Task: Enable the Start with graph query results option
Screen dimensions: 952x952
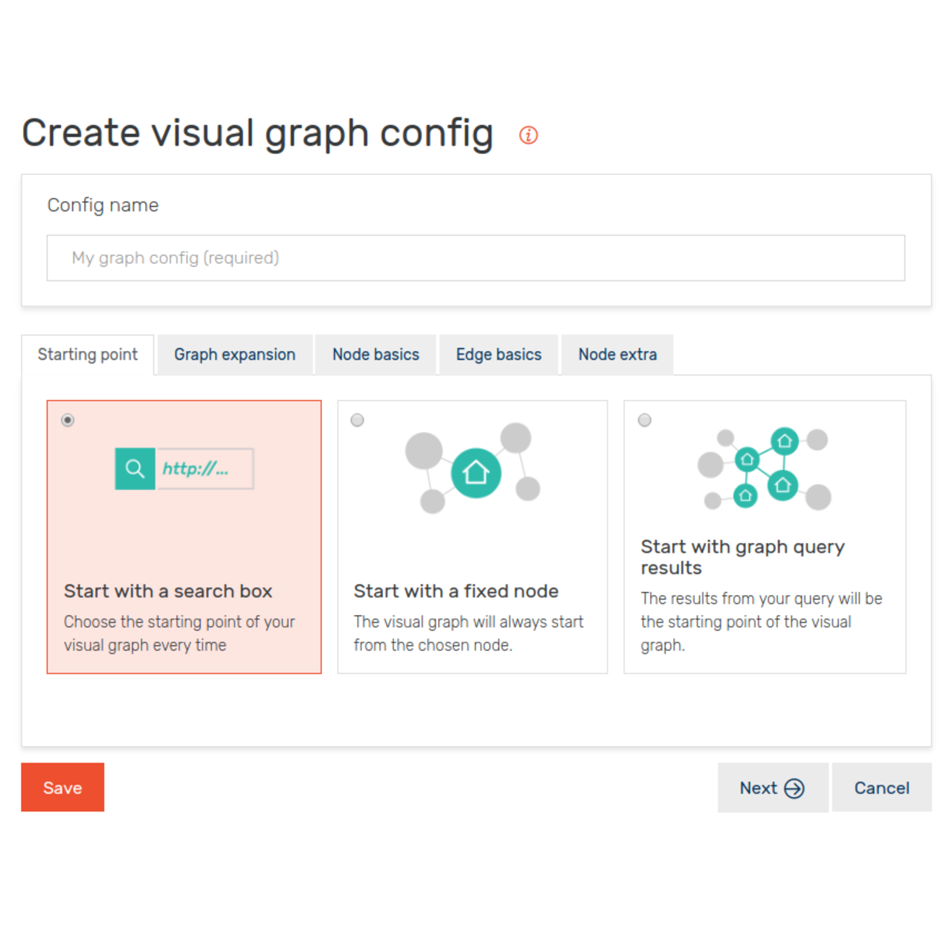Action: click(x=644, y=420)
